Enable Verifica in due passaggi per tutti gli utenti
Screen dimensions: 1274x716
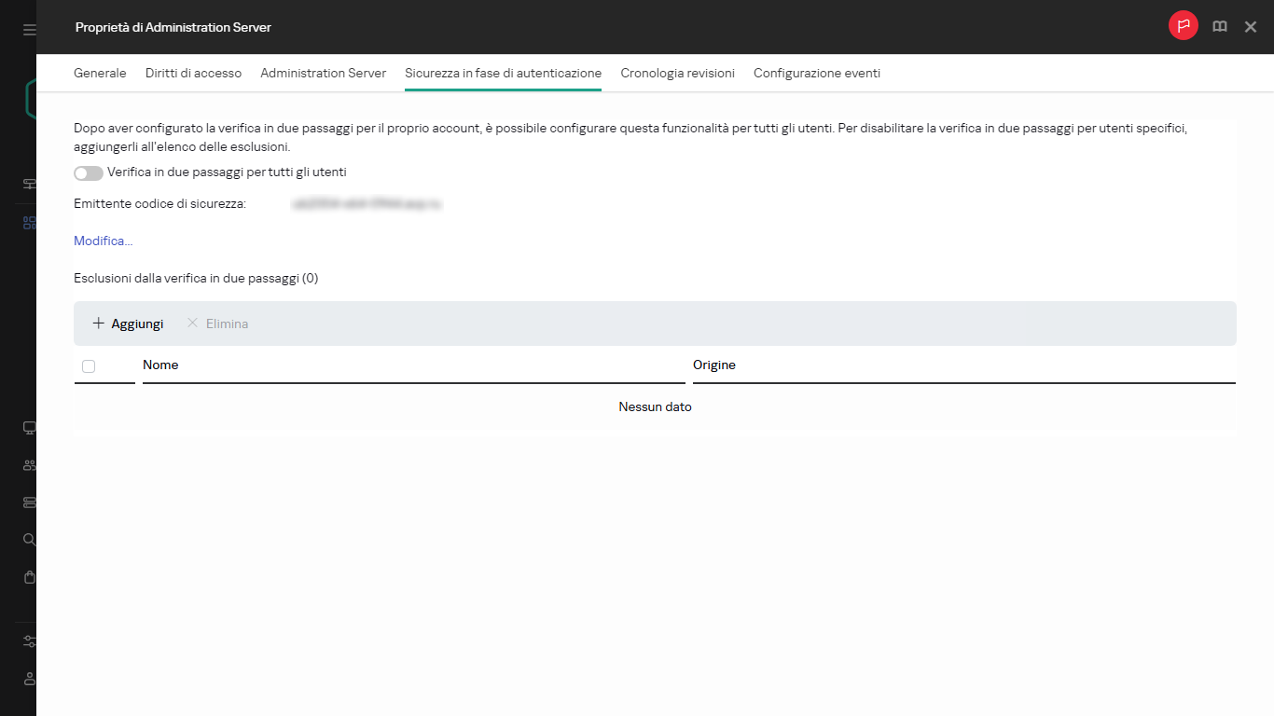(88, 172)
